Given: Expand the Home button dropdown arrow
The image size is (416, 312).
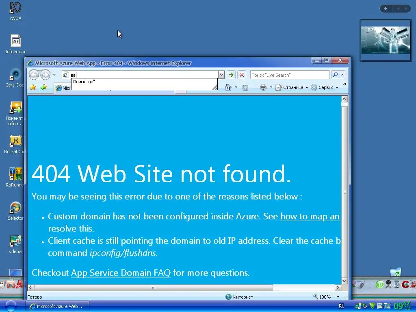Looking at the screenshot, I should pos(236,87).
